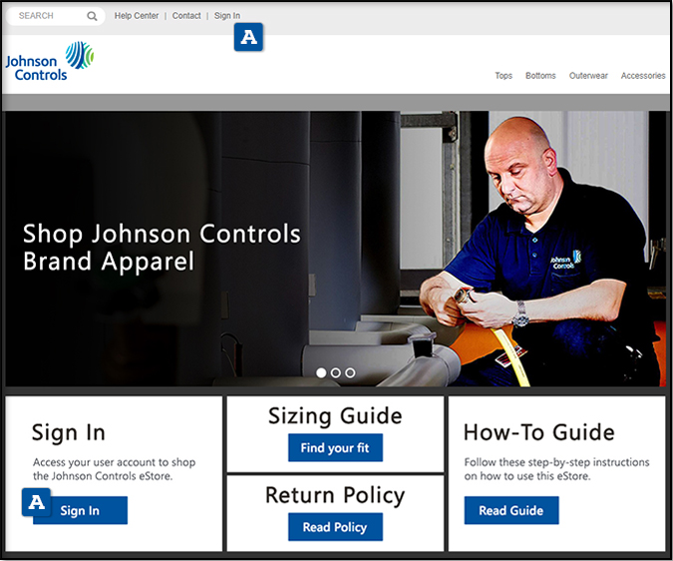Select the Outerwear category
This screenshot has height=561, width=673.
[588, 76]
